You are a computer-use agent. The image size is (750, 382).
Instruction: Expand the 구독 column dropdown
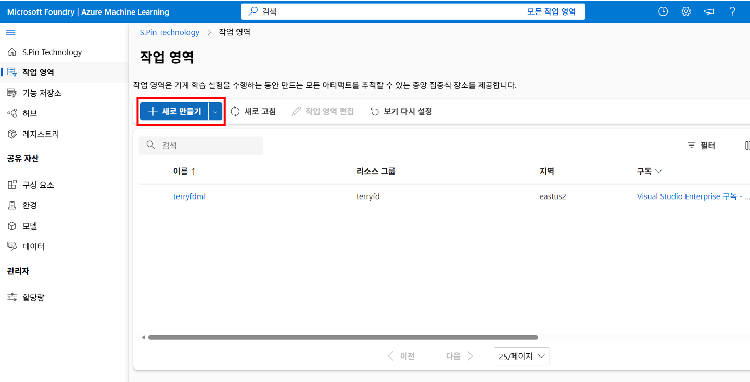pyautogui.click(x=658, y=171)
